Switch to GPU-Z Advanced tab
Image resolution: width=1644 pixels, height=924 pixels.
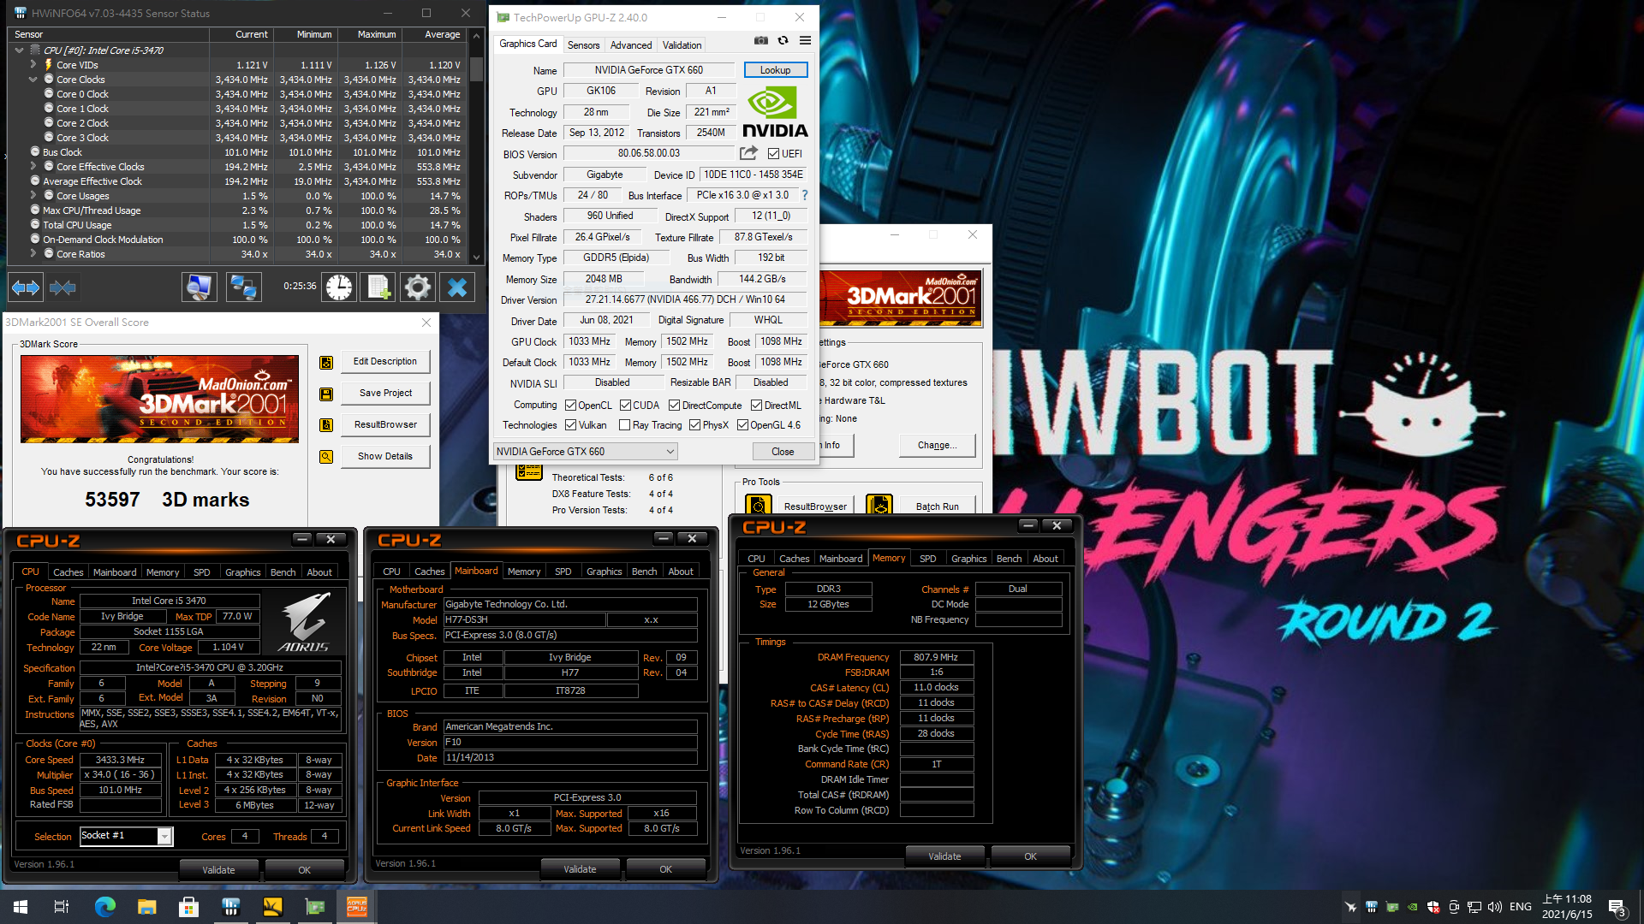click(631, 44)
